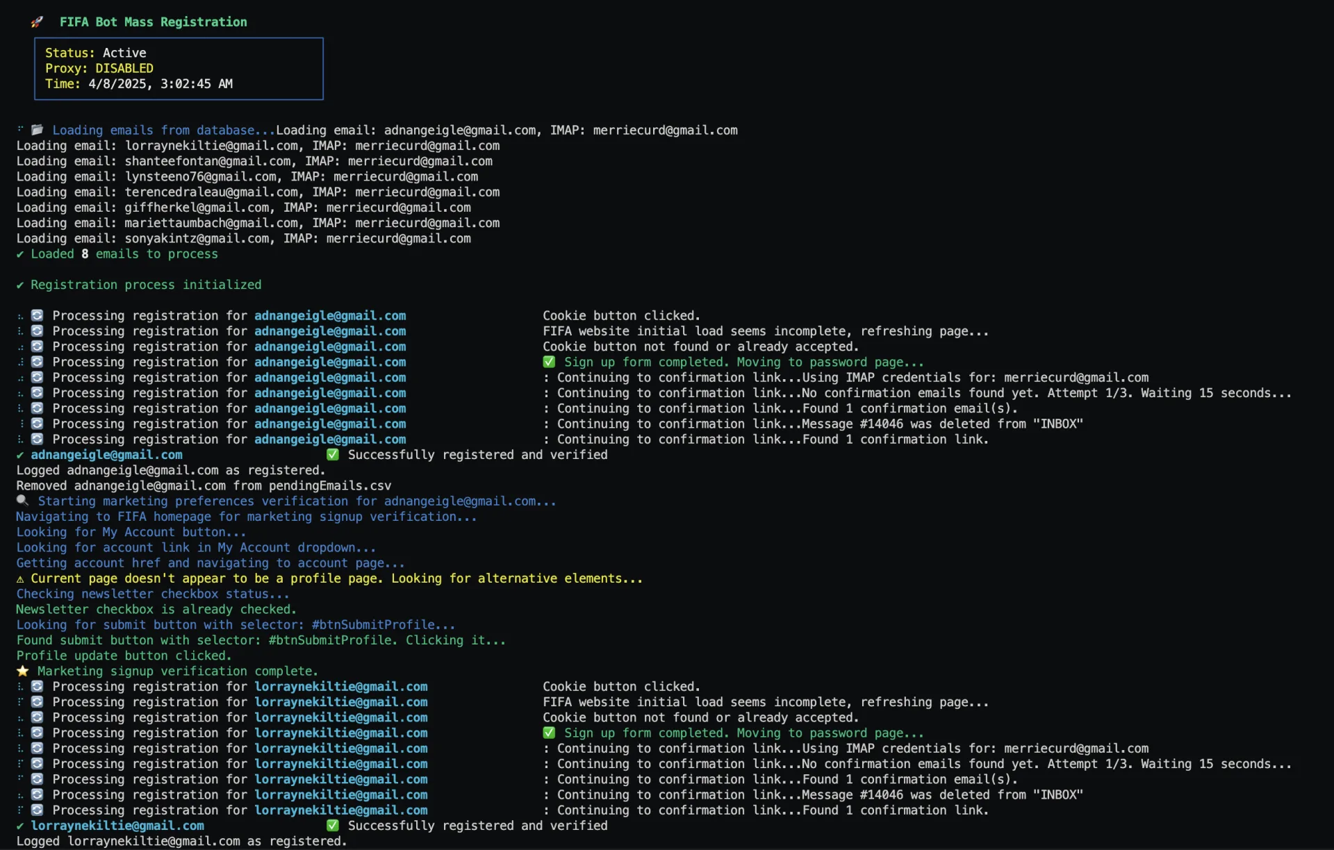
Task: Click the Loaded 8 emails to process text
Action: pos(124,254)
